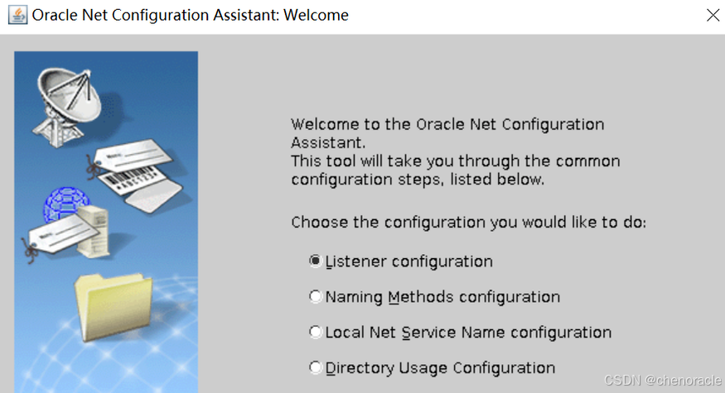725x393 pixels.
Task: Click the 'Choose the configuration' prompt text
Action: pos(468,223)
